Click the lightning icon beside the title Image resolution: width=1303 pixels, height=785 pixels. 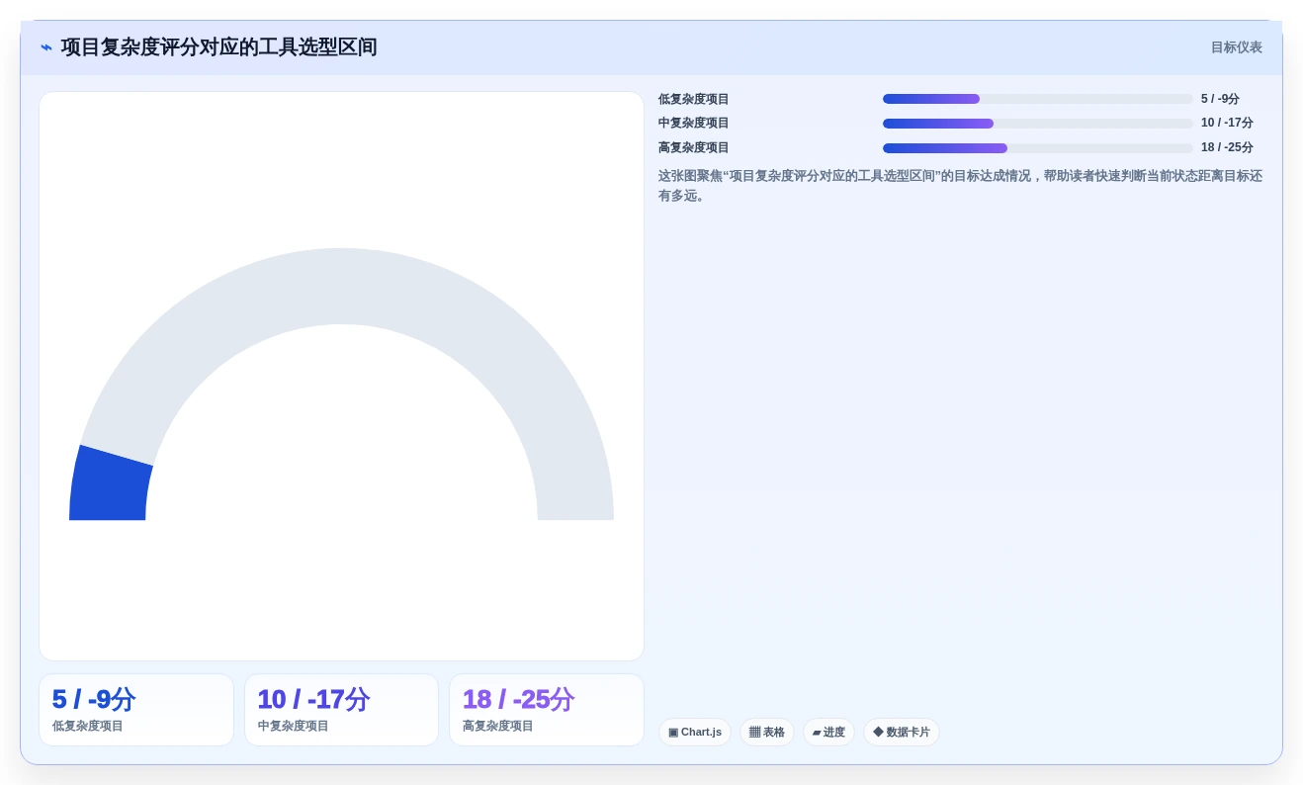(46, 47)
